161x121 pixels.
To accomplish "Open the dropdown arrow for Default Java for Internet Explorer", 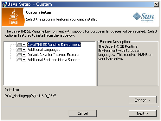I will point(24,55).
